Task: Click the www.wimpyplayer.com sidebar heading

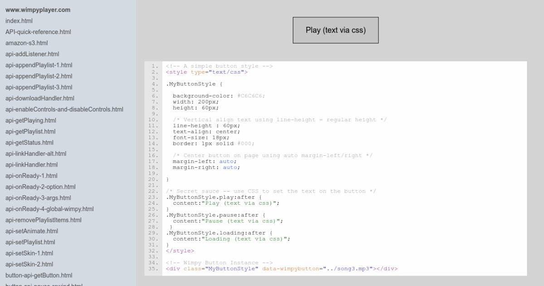Action: click(38, 10)
